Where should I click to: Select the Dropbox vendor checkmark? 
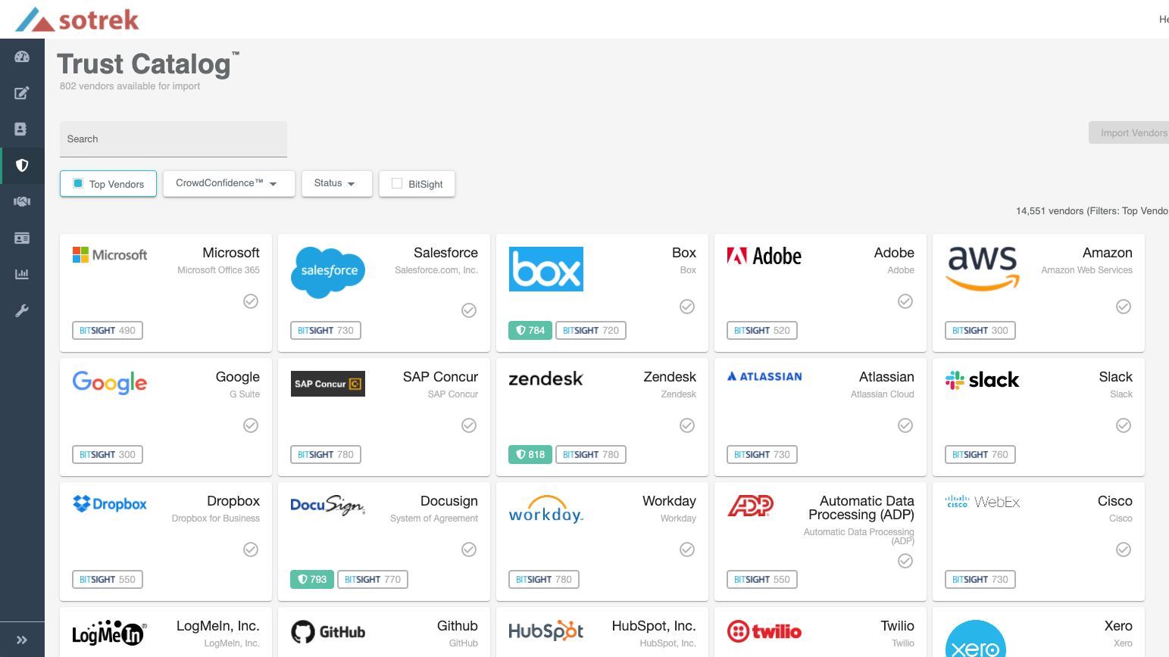251,550
